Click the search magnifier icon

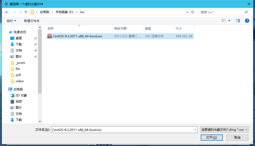tap(246, 12)
